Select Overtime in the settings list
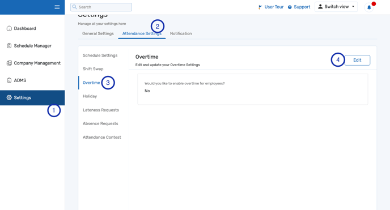This screenshot has width=390, height=210. click(x=91, y=83)
